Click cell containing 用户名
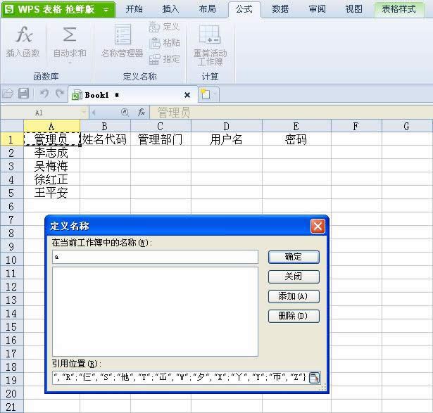The width and height of the screenshot is (433, 413). (227, 139)
